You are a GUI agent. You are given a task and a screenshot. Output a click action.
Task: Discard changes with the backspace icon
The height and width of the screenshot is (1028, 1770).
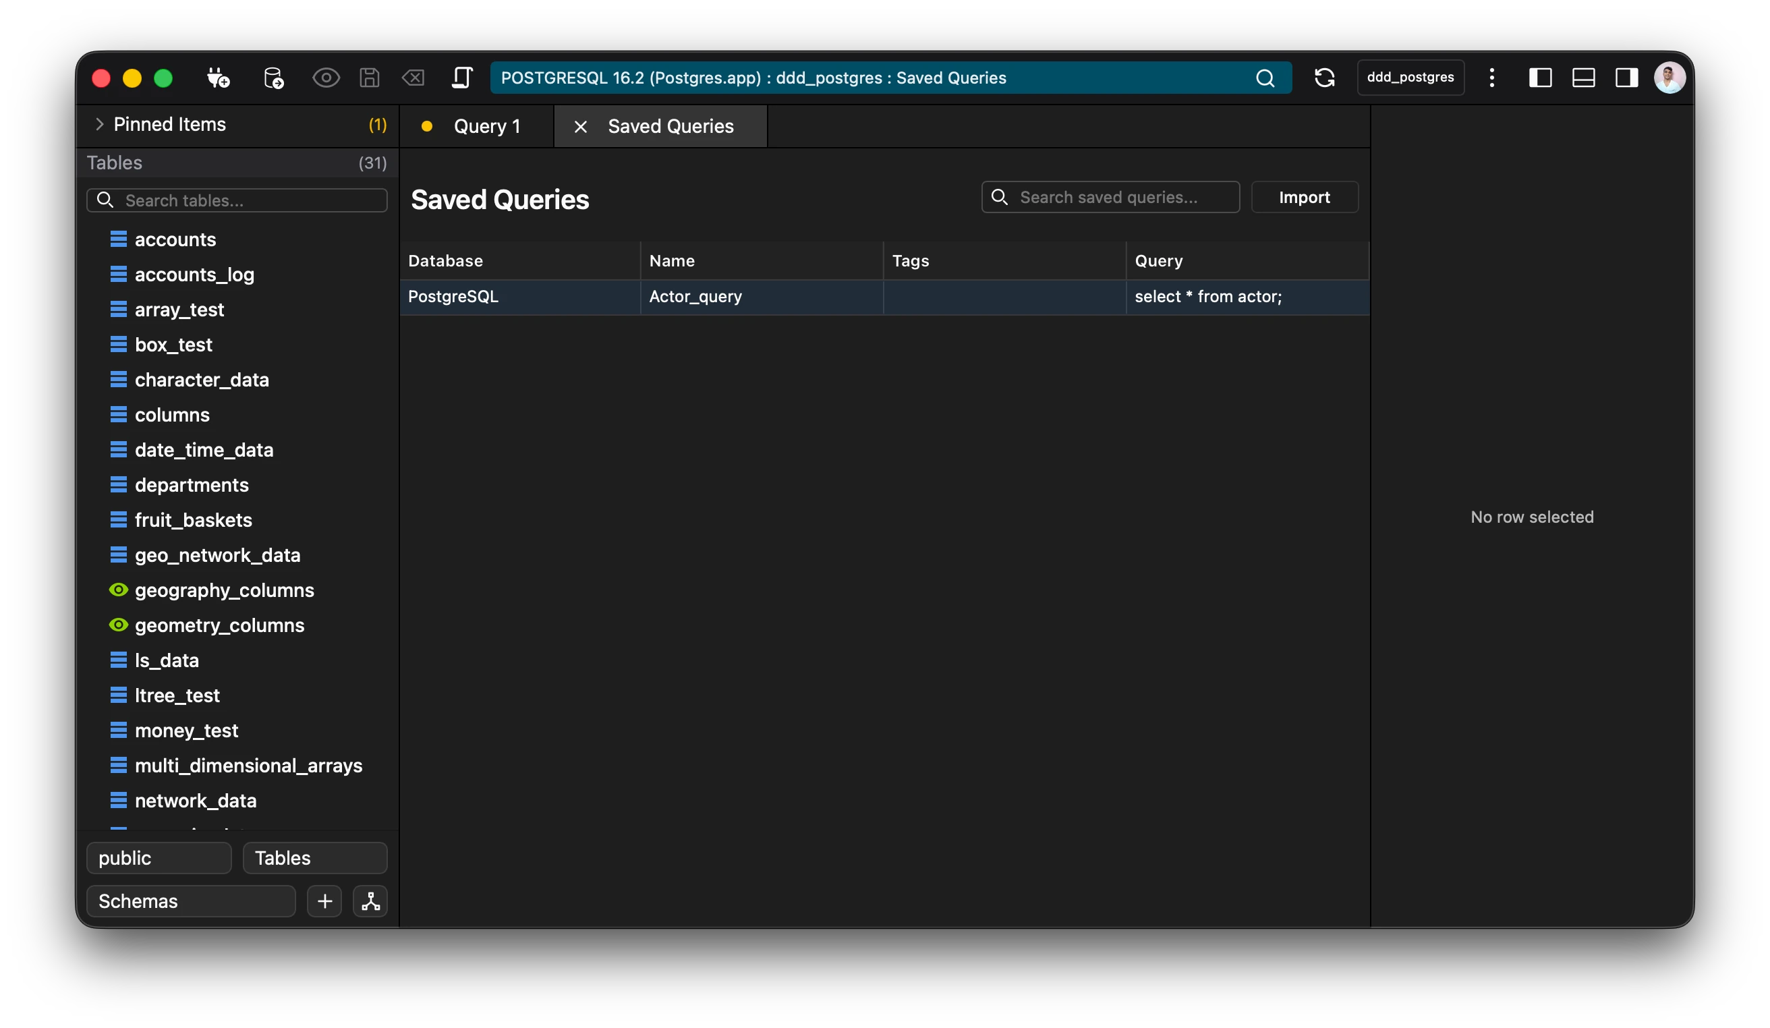[x=413, y=78]
